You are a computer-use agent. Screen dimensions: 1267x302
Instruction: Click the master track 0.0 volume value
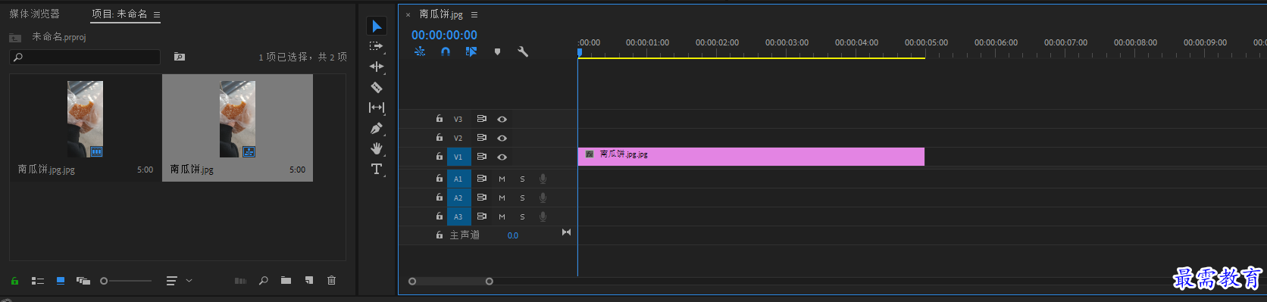click(x=513, y=235)
